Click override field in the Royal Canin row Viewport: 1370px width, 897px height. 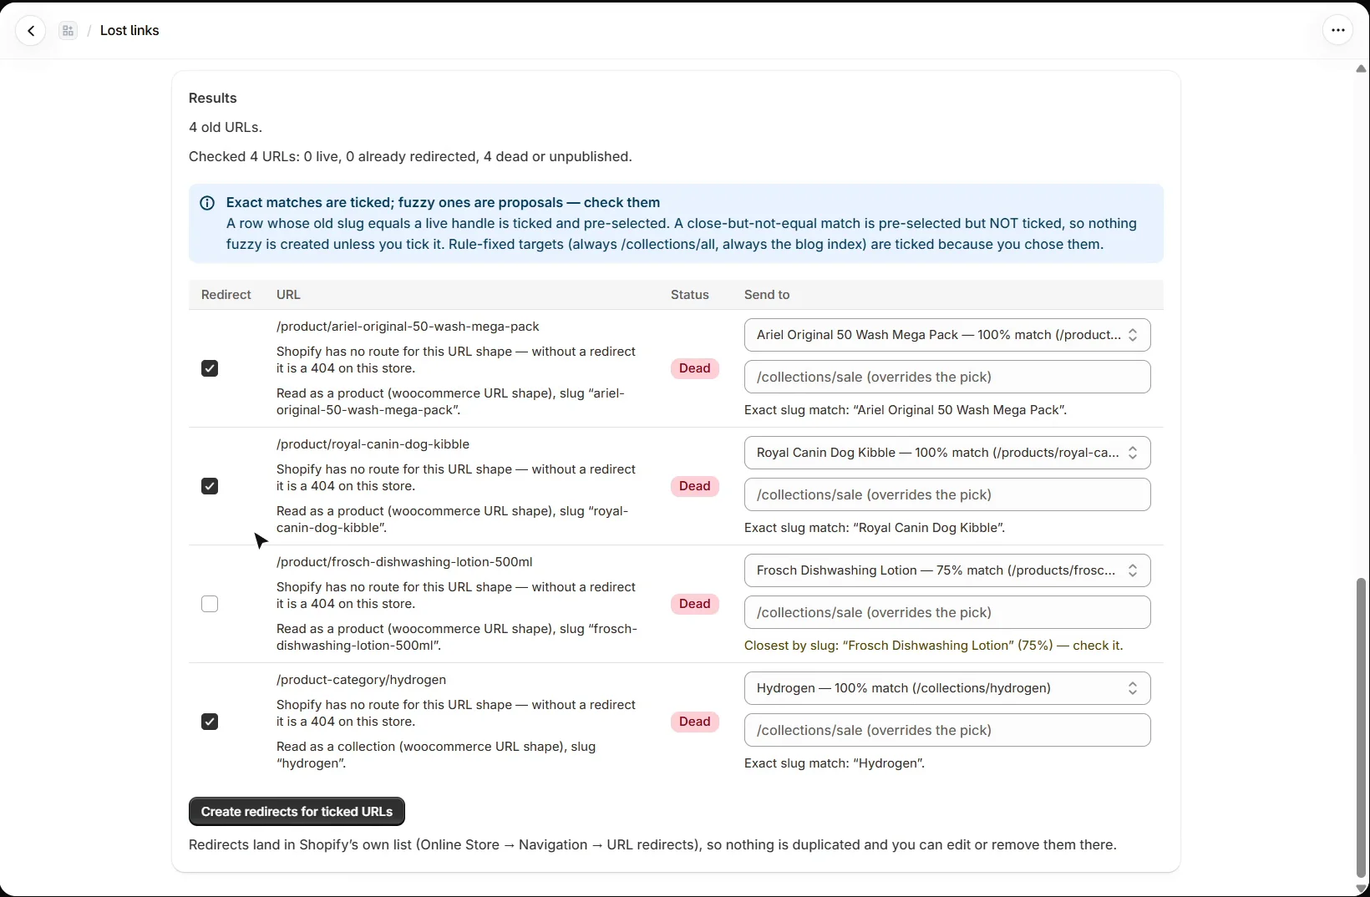click(x=947, y=494)
